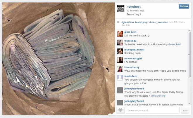The image size is (193, 118).
Task: Click musketere default profile avatar
Action: [120, 78]
